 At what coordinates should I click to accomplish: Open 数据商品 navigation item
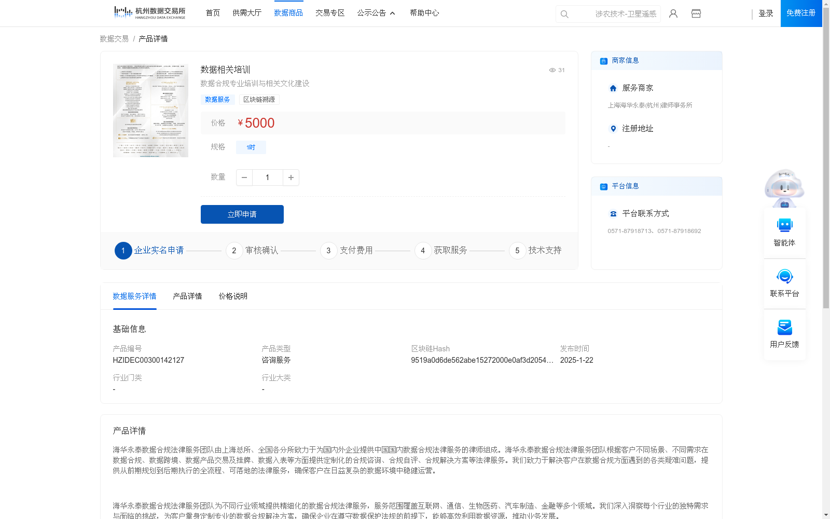click(288, 13)
